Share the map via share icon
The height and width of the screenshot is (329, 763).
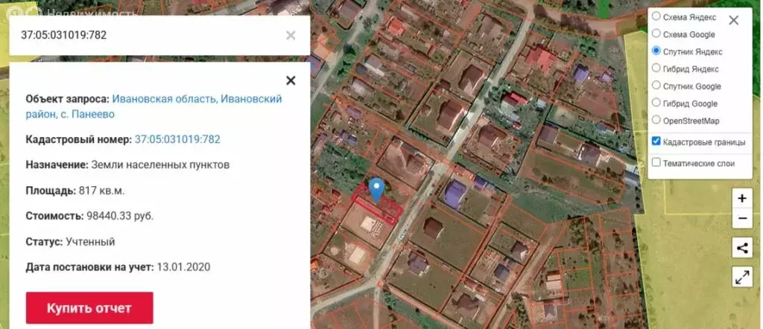coord(742,249)
